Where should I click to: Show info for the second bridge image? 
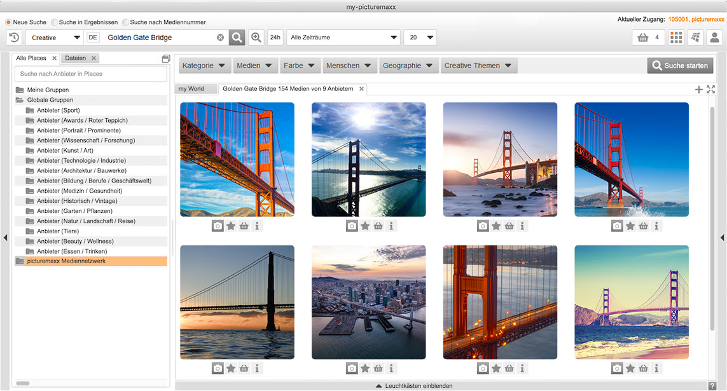(391, 226)
